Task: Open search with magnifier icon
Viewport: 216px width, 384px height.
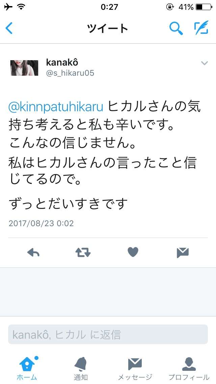Action: [176, 28]
